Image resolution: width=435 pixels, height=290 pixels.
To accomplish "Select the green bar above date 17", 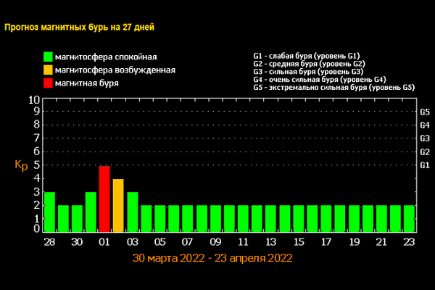I will tap(326, 219).
